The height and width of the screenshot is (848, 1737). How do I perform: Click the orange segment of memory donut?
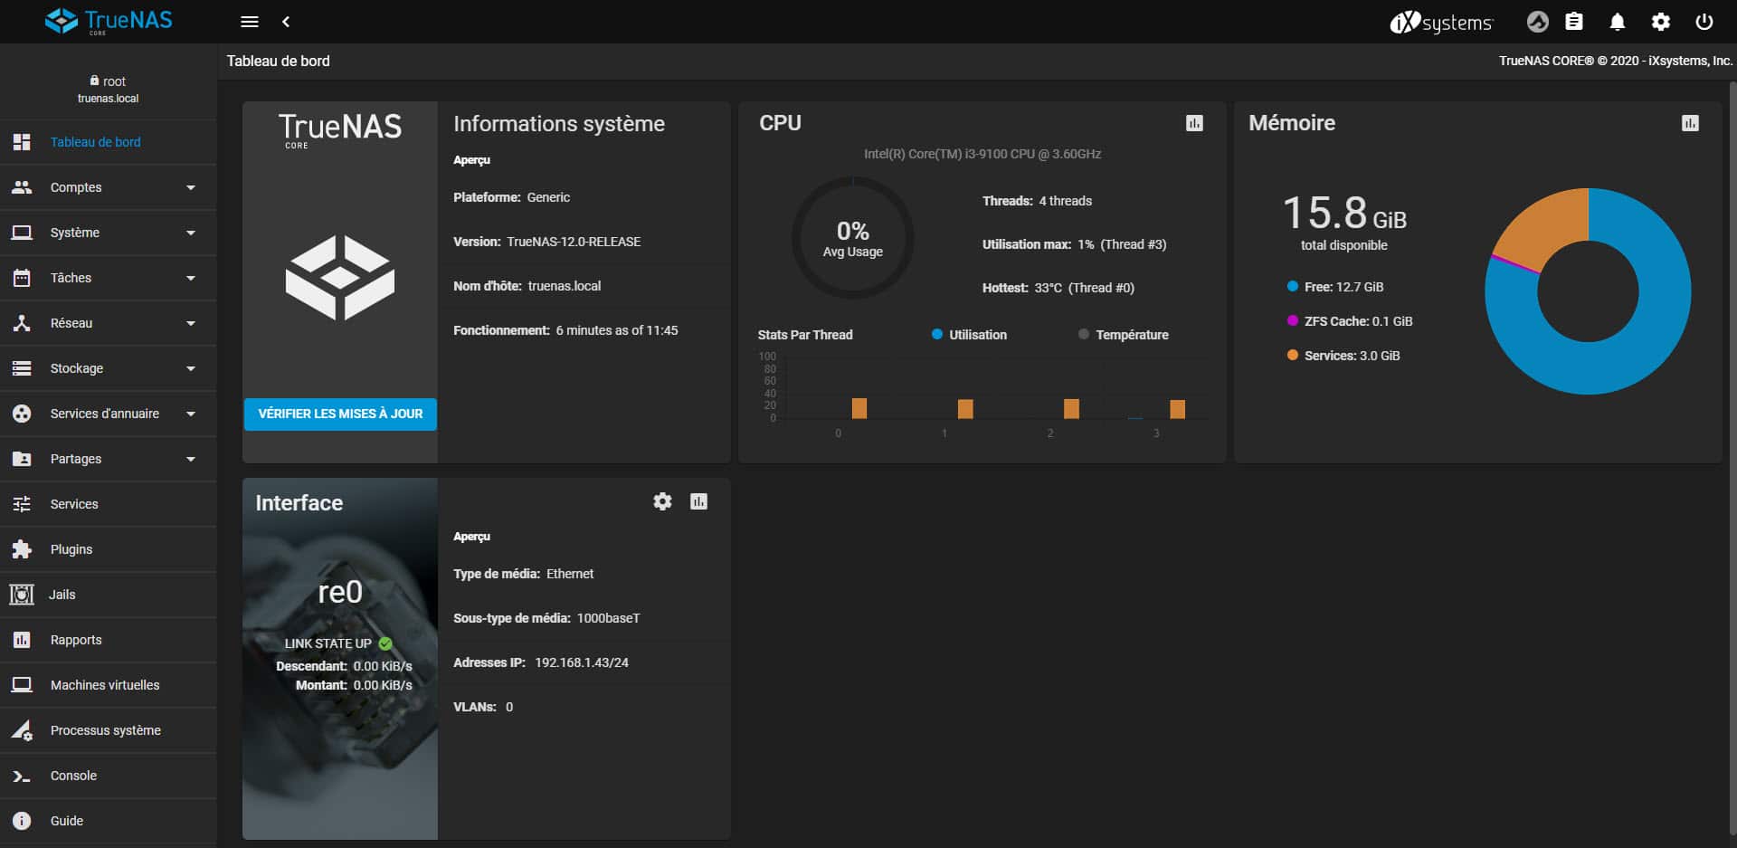click(1549, 226)
